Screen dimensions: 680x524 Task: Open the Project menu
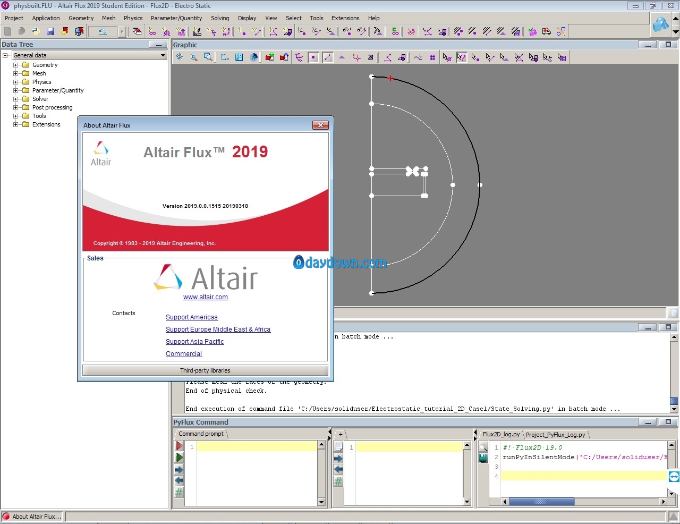pos(14,18)
